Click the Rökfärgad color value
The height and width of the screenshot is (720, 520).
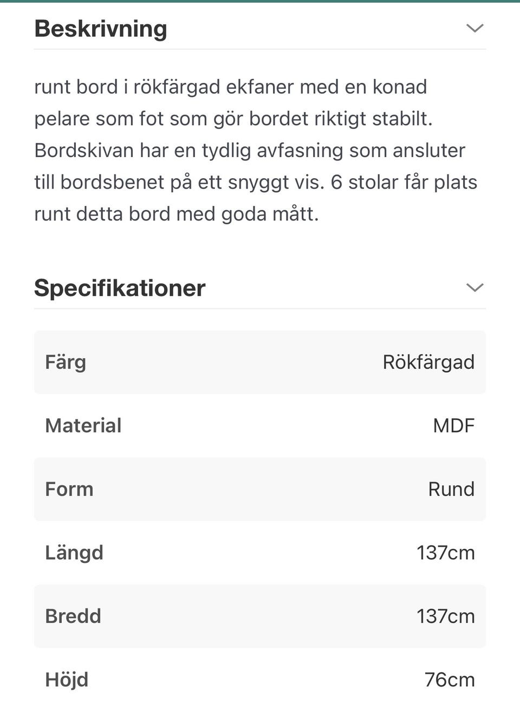tap(428, 362)
